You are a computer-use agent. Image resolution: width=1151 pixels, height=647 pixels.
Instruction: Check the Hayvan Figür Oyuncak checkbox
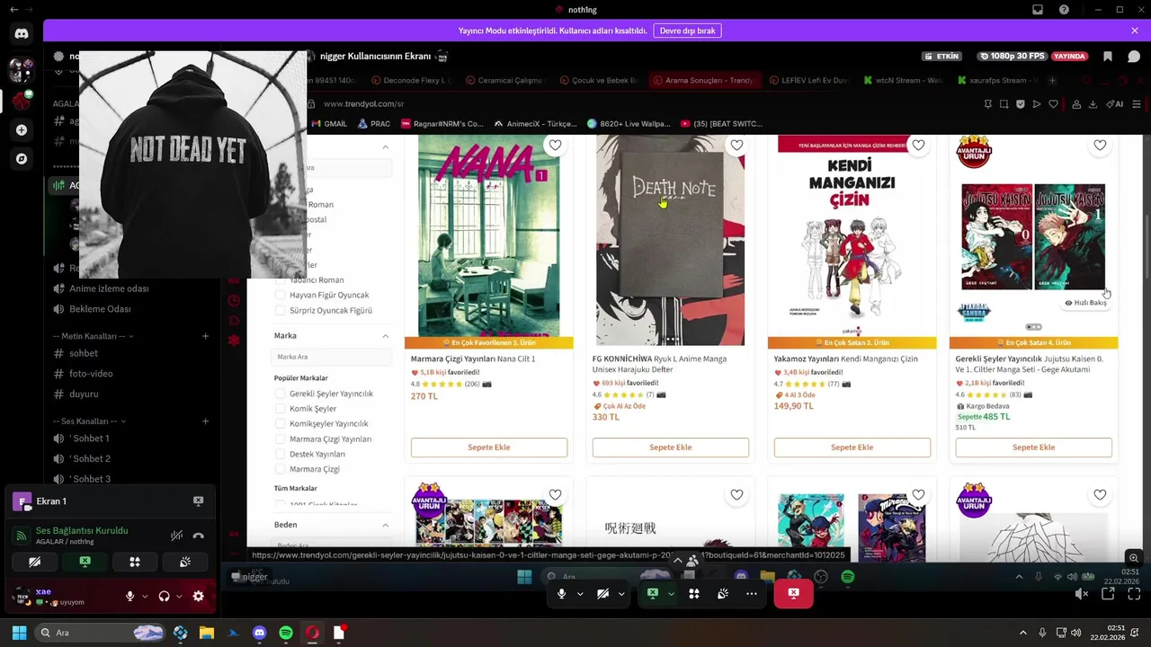(280, 295)
